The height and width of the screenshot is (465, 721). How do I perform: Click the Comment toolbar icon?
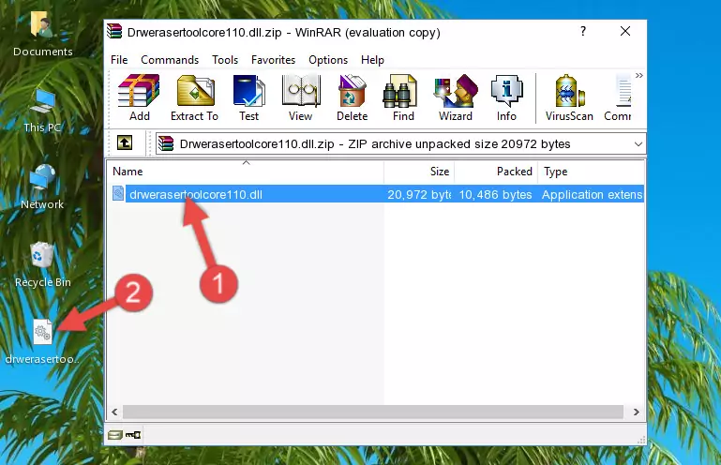[618, 97]
